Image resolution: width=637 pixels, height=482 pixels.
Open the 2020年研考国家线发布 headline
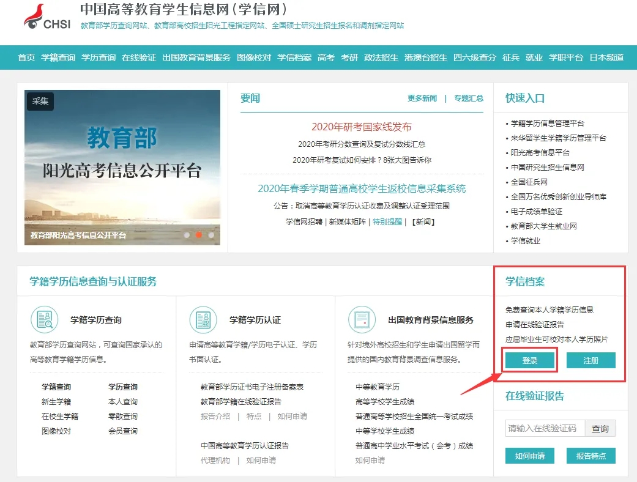click(x=362, y=127)
